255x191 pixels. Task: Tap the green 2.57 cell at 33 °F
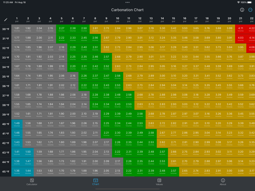(x=106, y=57)
